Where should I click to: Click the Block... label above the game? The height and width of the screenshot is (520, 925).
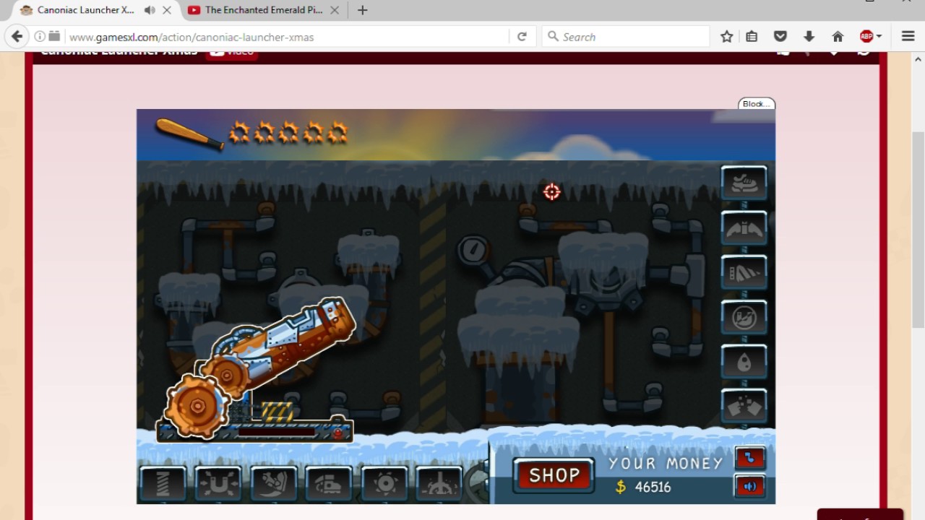(757, 104)
